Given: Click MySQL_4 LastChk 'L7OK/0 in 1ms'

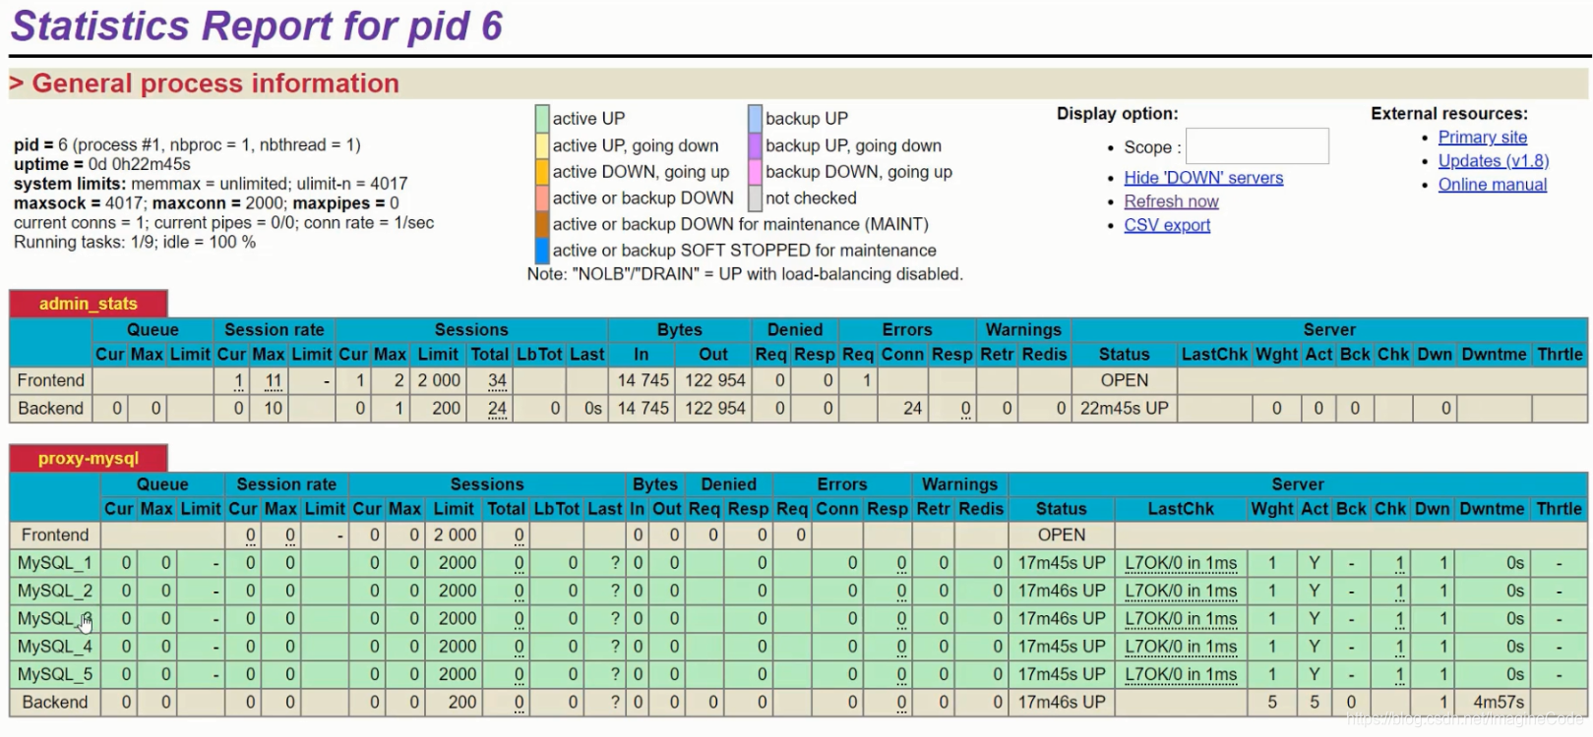Looking at the screenshot, I should click(x=1181, y=647).
